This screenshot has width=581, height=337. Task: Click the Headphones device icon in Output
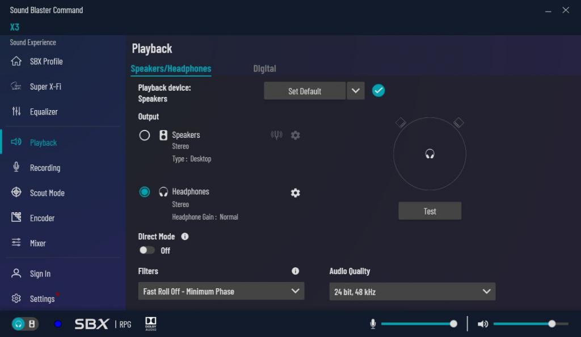tap(163, 192)
